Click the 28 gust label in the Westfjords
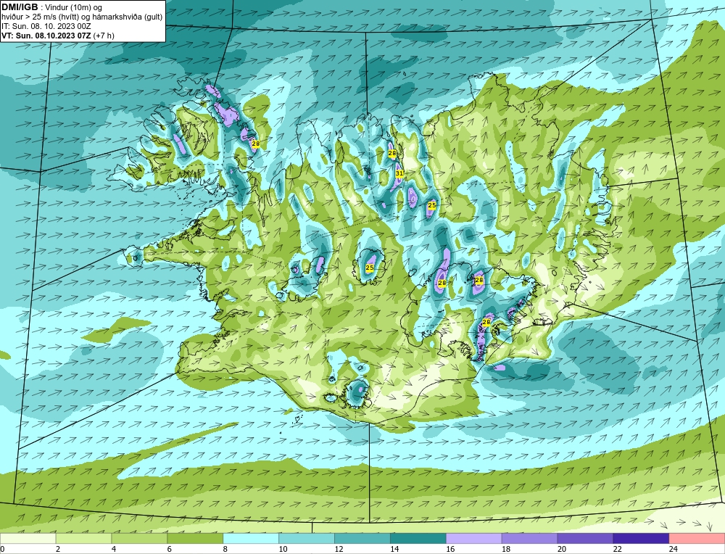Screen dimensions: 725x554 (x=255, y=144)
